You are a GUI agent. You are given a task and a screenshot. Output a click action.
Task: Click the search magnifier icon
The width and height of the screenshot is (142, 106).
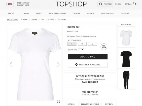101,4
